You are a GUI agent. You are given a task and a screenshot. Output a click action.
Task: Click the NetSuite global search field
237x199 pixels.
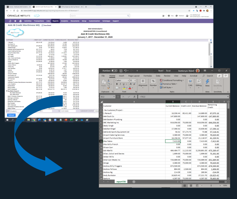point(95,16)
